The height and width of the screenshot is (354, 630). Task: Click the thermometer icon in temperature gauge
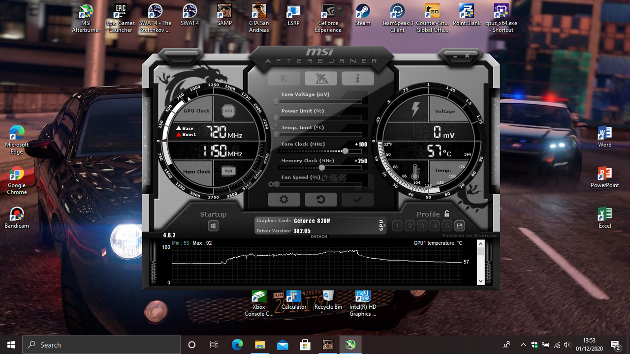pos(415,172)
